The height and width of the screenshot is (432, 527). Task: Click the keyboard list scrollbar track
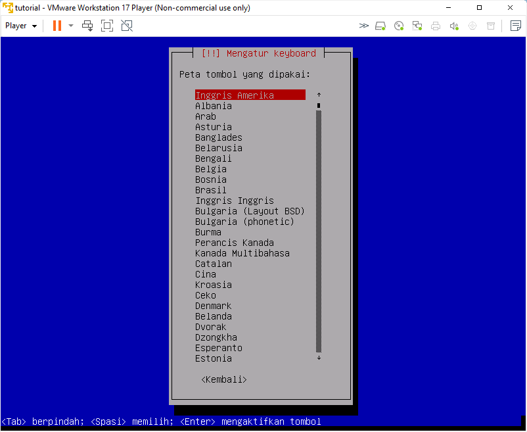[319, 231]
